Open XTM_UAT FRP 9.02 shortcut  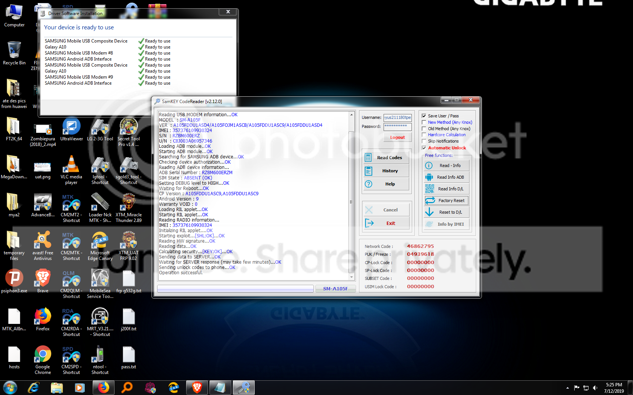click(x=129, y=246)
